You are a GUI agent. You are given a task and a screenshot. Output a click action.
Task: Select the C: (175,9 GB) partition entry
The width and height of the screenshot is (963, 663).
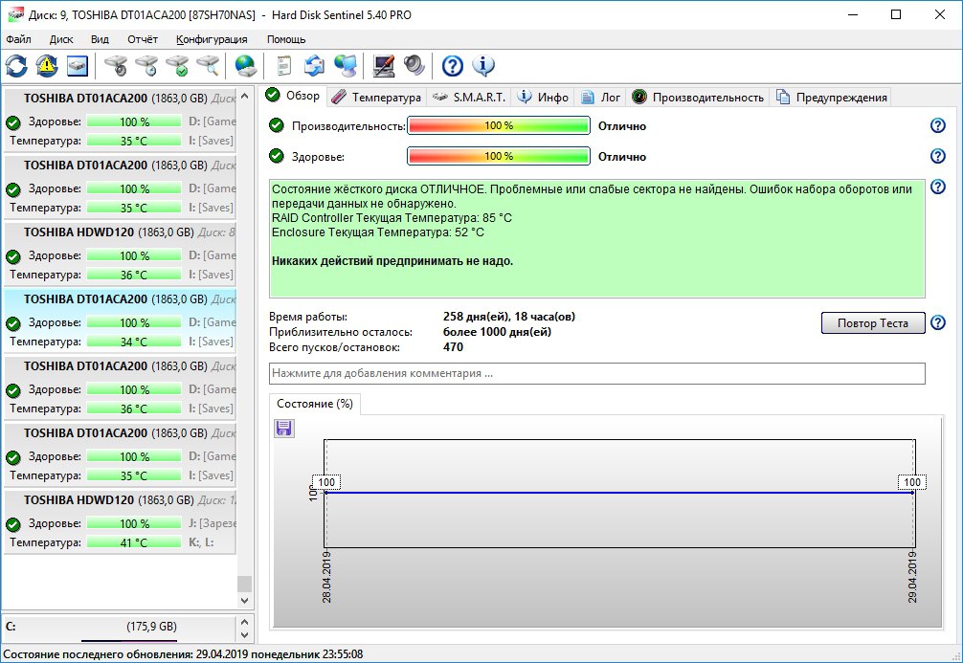coord(119,627)
